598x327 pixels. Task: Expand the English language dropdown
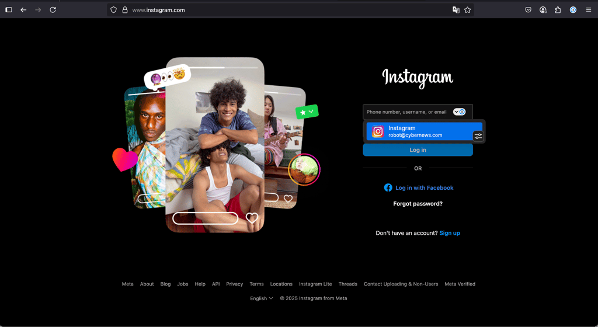(x=262, y=298)
